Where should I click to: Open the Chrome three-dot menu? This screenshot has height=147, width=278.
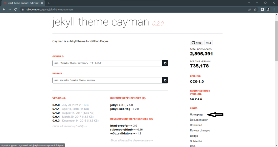274,10
